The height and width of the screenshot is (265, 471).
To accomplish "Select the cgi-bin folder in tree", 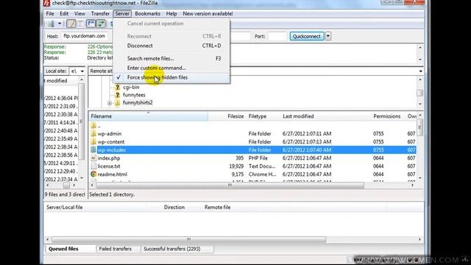I will click(x=131, y=87).
